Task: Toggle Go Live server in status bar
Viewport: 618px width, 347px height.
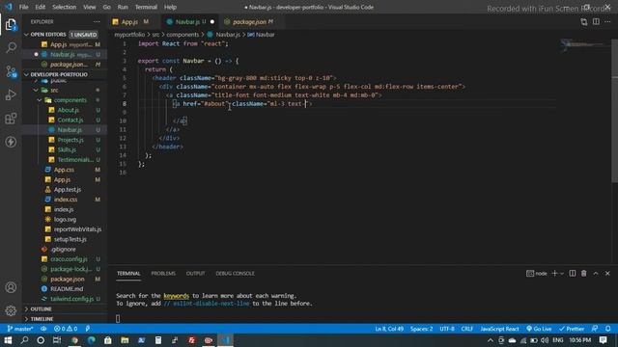Action: [x=539, y=329]
